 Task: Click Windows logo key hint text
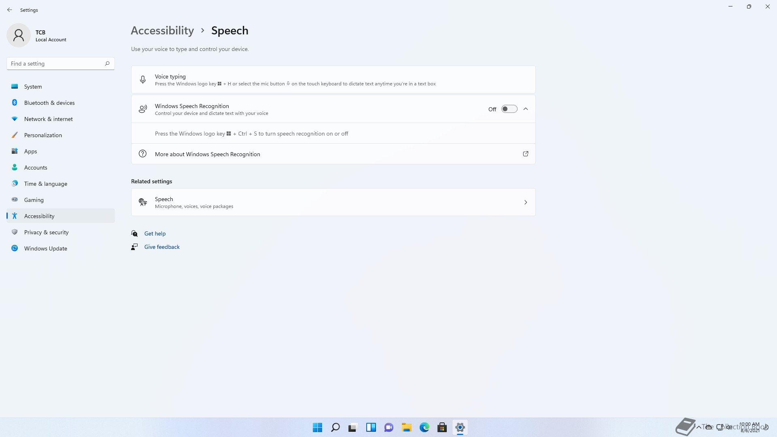[x=251, y=134]
